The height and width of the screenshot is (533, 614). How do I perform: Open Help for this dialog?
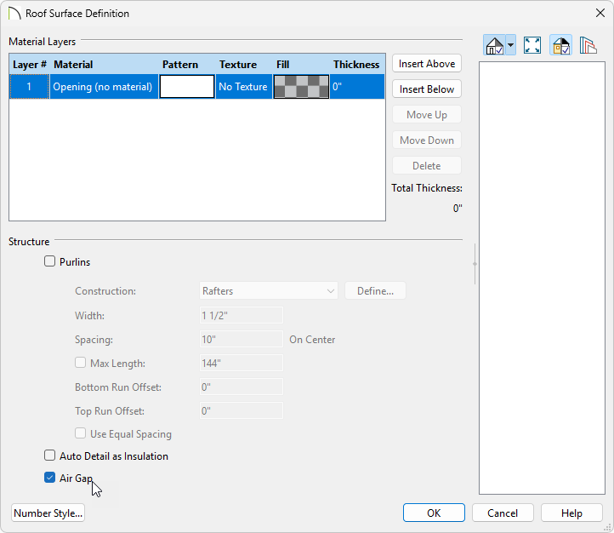tap(571, 513)
